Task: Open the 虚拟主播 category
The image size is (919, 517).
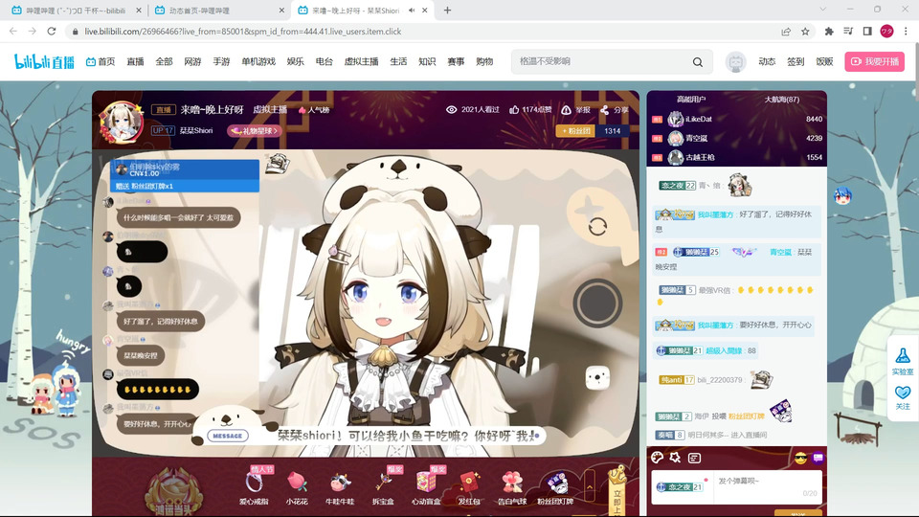Action: (361, 61)
